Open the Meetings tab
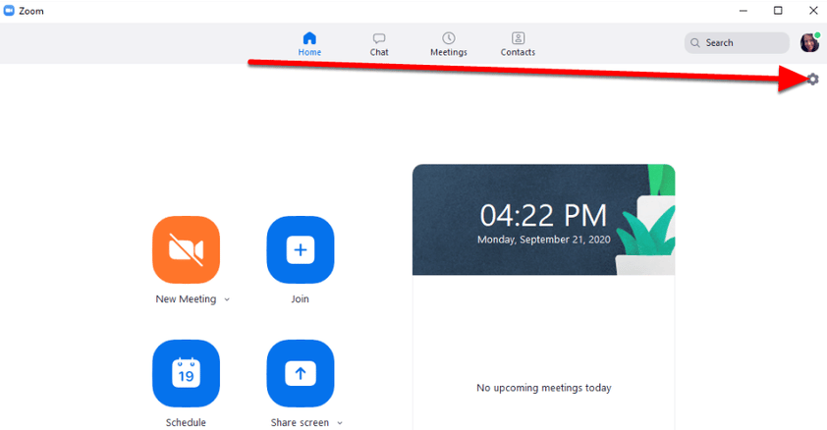The image size is (827, 430). [448, 44]
